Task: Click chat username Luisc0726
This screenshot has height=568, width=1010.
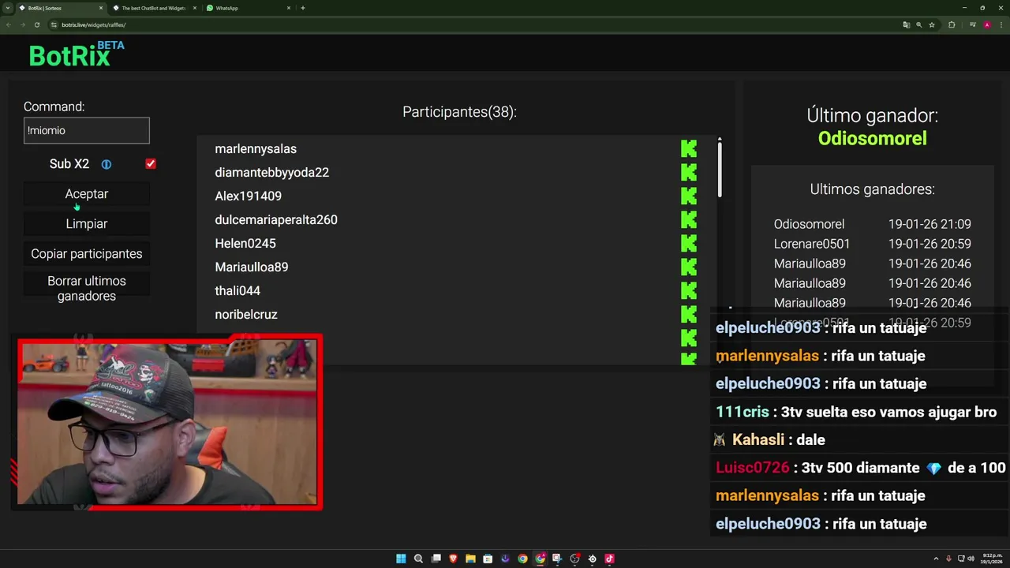Action: click(x=753, y=468)
